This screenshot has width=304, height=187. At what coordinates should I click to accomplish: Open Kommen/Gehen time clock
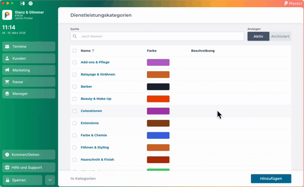pyautogui.click(x=29, y=155)
